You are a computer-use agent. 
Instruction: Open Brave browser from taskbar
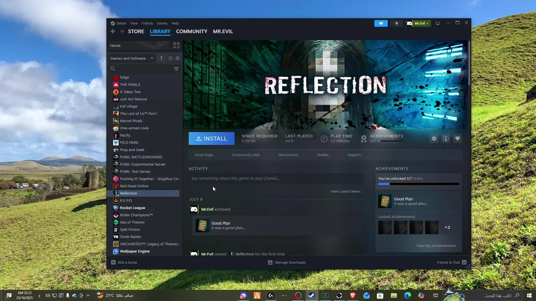point(353,296)
